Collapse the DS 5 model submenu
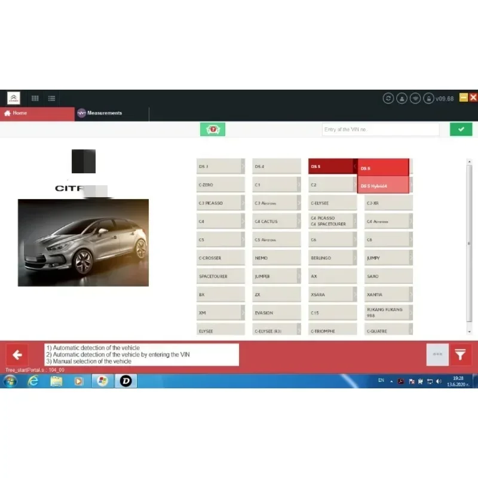 [x=355, y=167]
